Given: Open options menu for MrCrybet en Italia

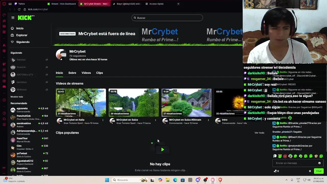Looking at the screenshot, I should pyautogui.click(x=103, y=120).
